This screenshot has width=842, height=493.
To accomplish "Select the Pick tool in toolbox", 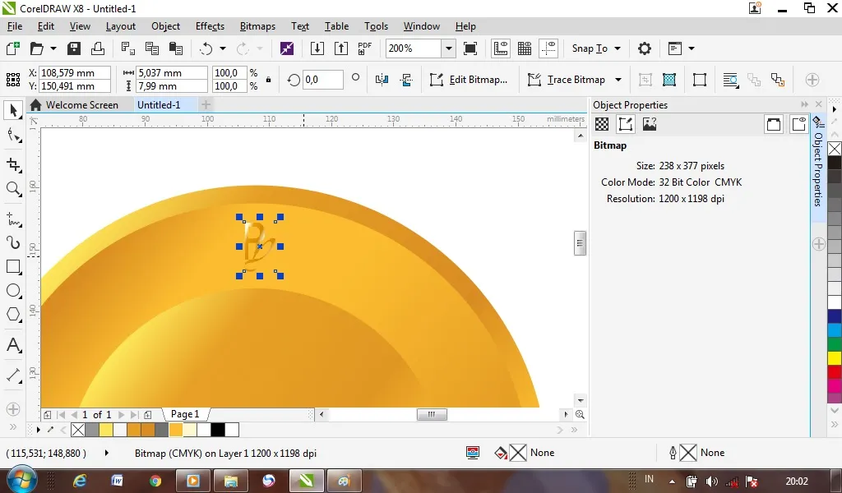I will 13,110.
